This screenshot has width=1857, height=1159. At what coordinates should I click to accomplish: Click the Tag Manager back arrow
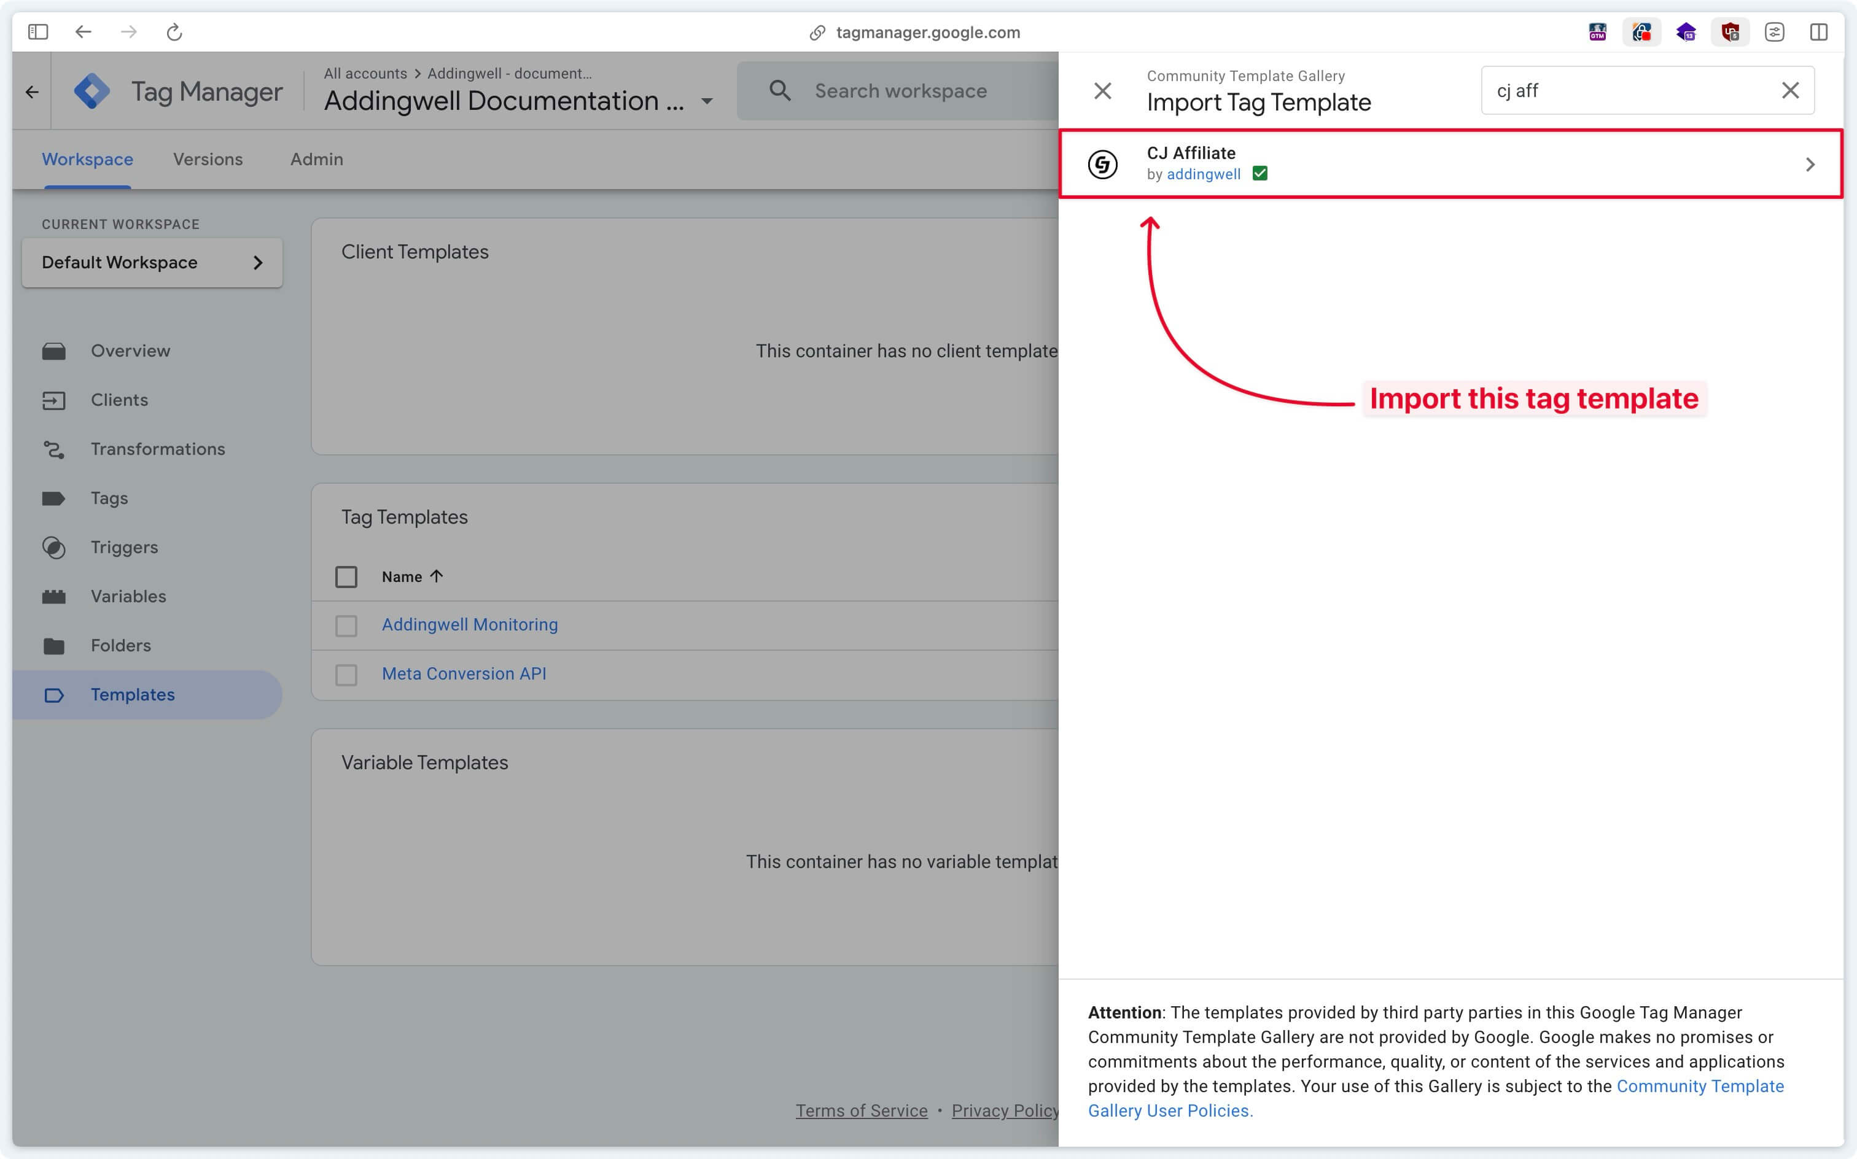pyautogui.click(x=32, y=92)
